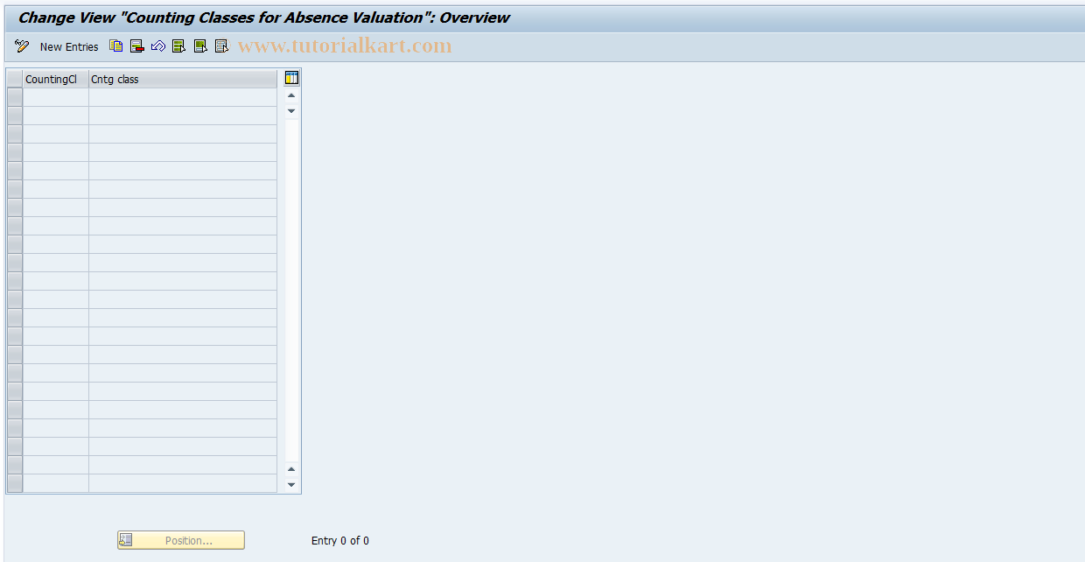Viewport: 1085px width, 562px height.
Task: Click the Select All icon
Action: (179, 46)
